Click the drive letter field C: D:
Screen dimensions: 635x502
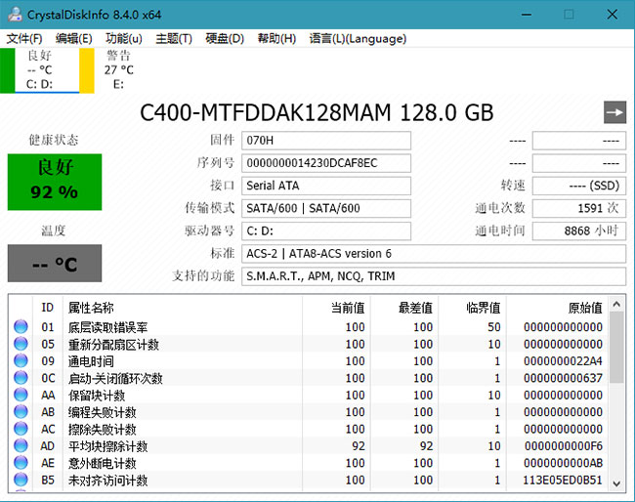coord(326,231)
